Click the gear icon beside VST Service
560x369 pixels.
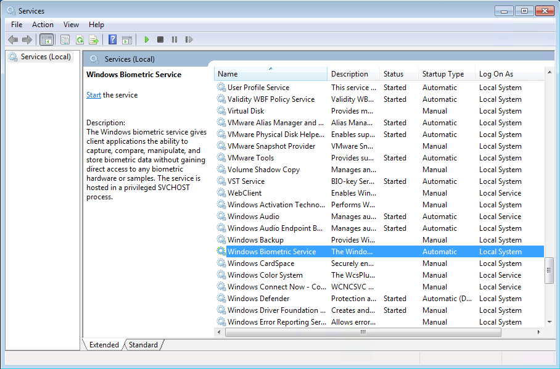point(221,181)
